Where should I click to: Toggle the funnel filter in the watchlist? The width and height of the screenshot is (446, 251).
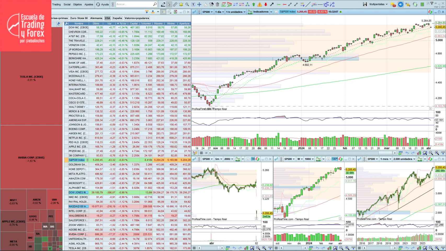(x=146, y=12)
